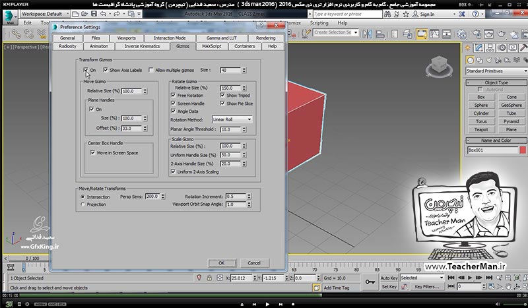The image size is (528, 308).
Task: Toggle Move in Screen Space checkbox
Action: pyautogui.click(x=93, y=152)
